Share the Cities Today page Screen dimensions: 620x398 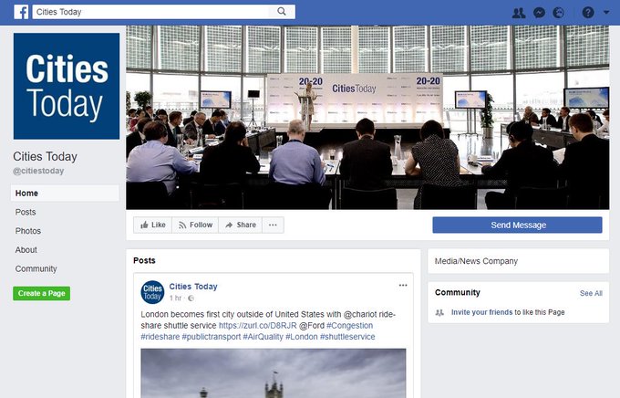241,225
